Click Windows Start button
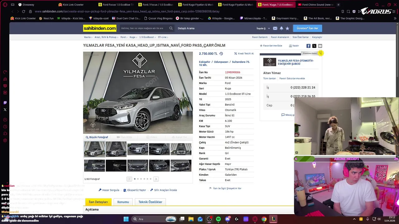The image size is (399, 224). (x=126, y=219)
